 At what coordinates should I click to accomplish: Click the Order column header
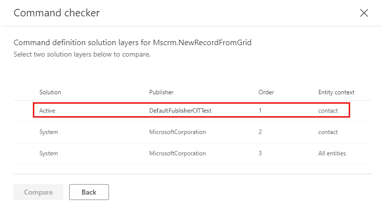266,92
